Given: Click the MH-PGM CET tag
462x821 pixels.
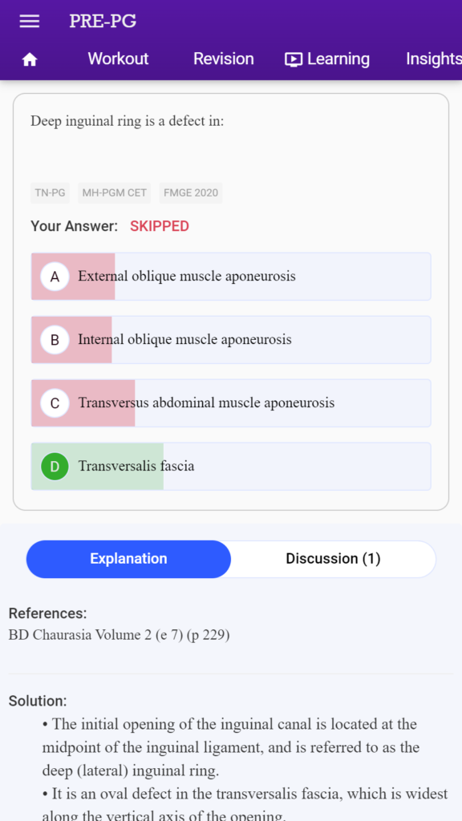Looking at the screenshot, I should tap(114, 193).
